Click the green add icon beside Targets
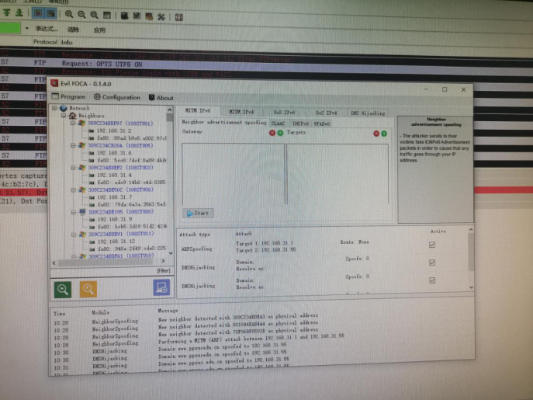Screen dimensions: 533x400 [384, 134]
